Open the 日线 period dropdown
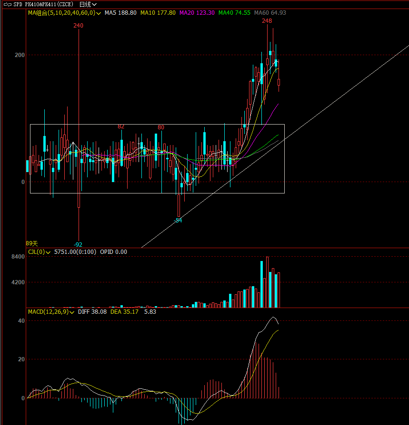The height and width of the screenshot is (425, 409). click(x=88, y=4)
